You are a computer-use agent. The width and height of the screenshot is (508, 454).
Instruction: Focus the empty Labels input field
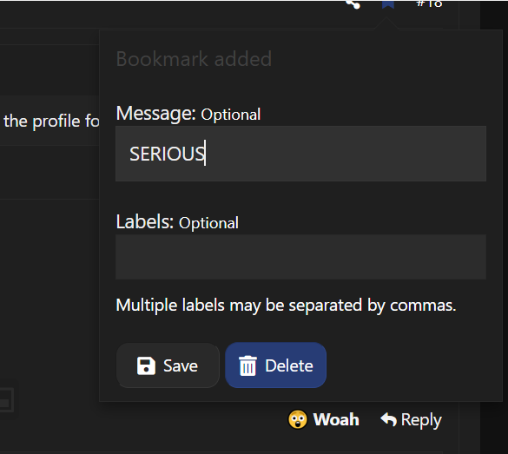pyautogui.click(x=300, y=257)
